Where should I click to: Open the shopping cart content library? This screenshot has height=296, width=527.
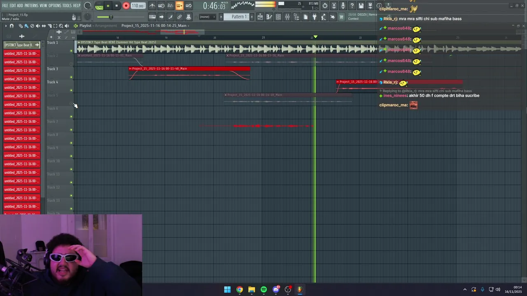341,17
